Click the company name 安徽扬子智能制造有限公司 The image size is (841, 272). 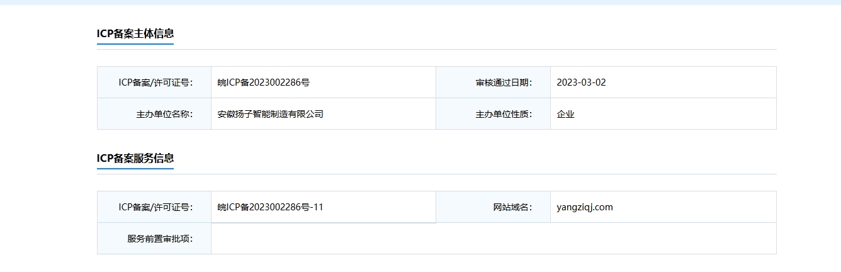coord(270,114)
